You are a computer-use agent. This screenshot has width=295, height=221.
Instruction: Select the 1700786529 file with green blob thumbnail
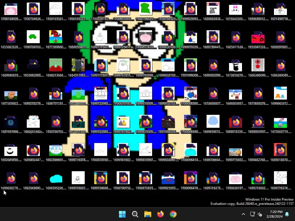(145, 9)
